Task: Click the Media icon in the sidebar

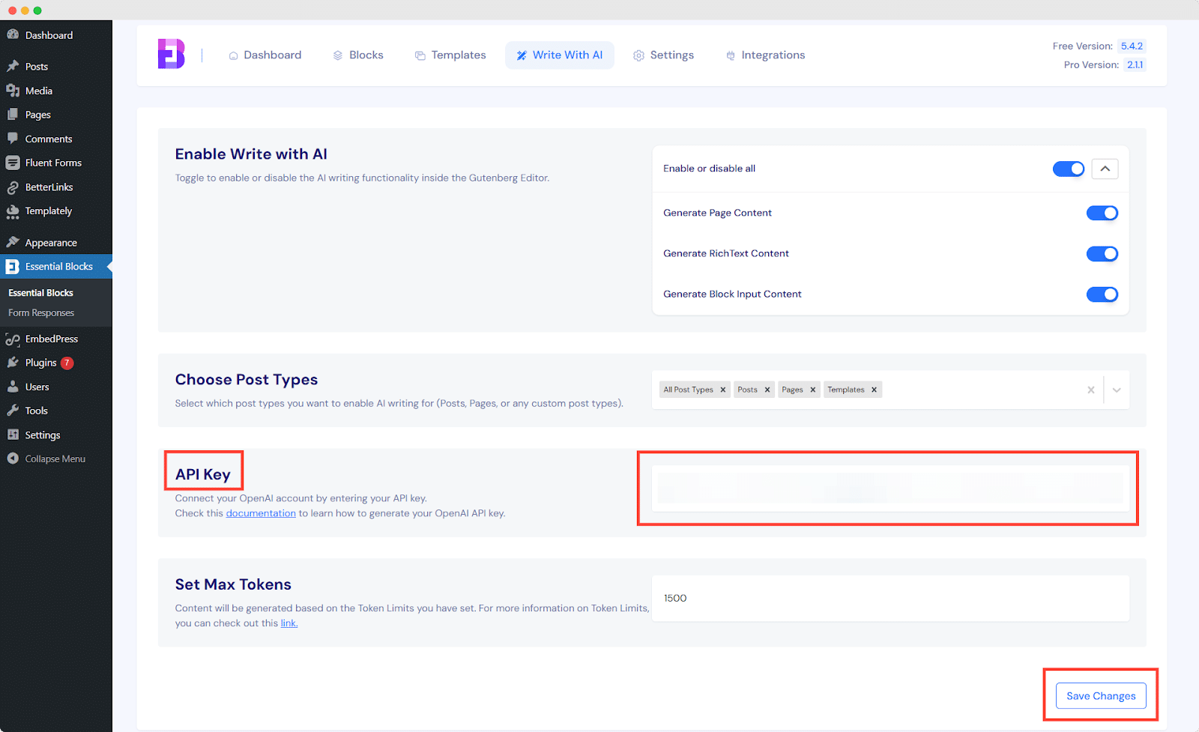Action: pyautogui.click(x=13, y=91)
